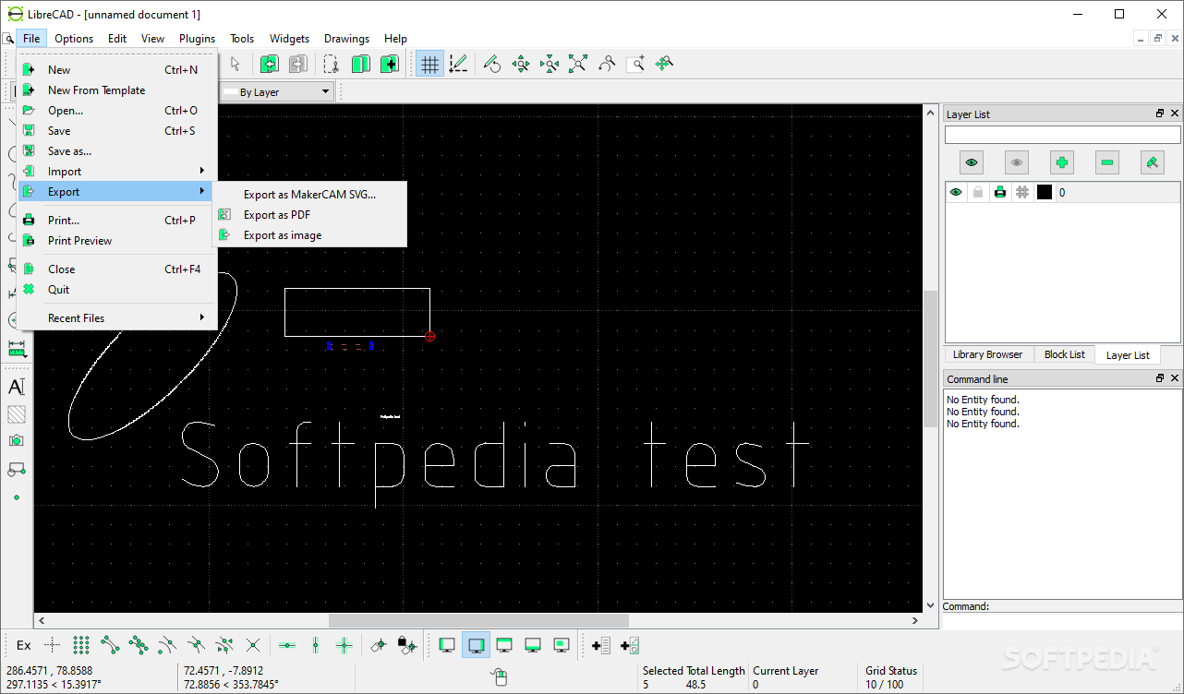Click the remove layer minus button
Screen dimensions: 1184x694
(1107, 162)
